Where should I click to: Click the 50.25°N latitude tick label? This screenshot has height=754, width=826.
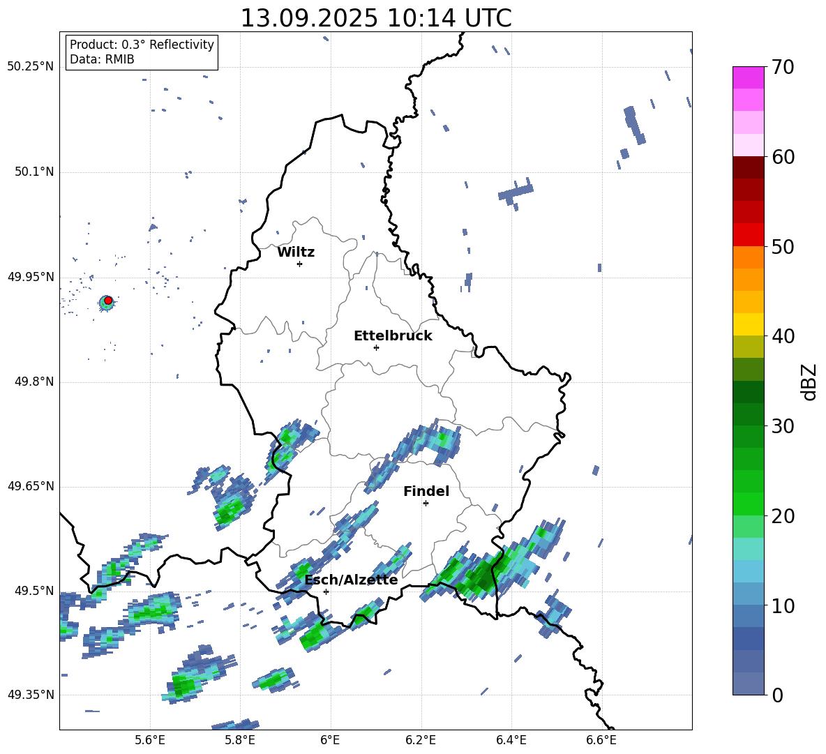[30, 67]
